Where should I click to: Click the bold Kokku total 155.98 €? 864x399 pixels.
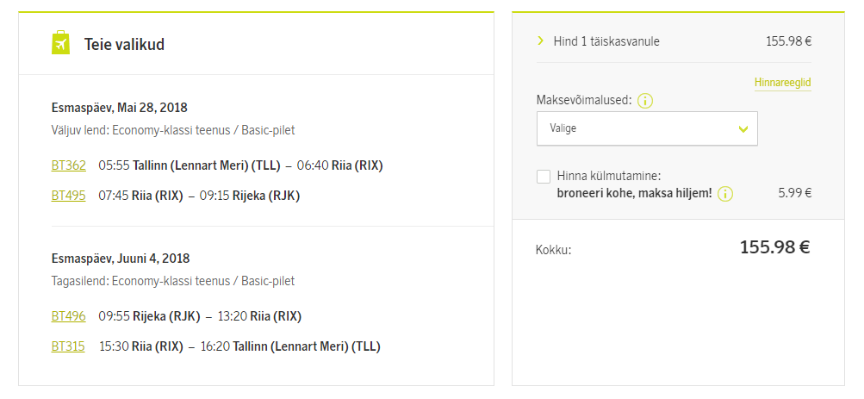pos(774,247)
